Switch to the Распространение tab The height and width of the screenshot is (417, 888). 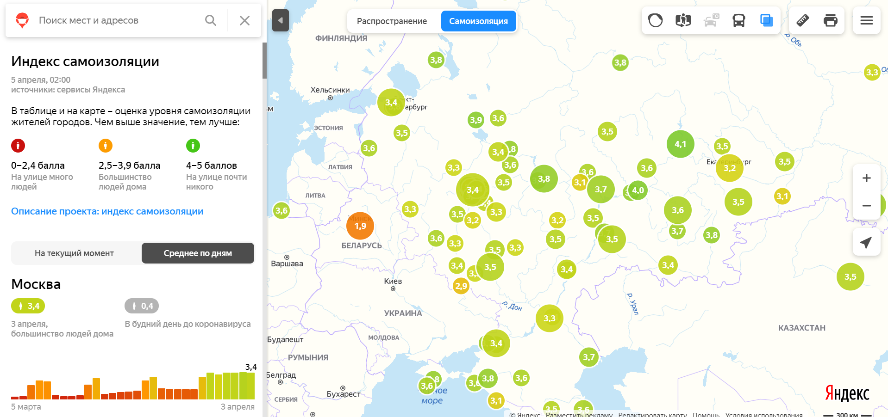pos(392,21)
